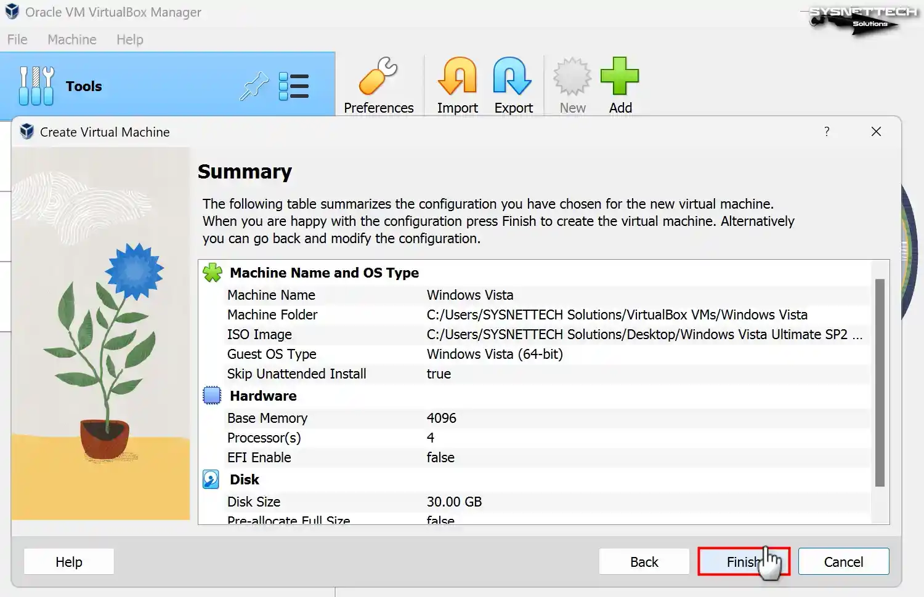This screenshot has width=924, height=597.
Task: Select the ISO Image row
Action: pos(534,334)
